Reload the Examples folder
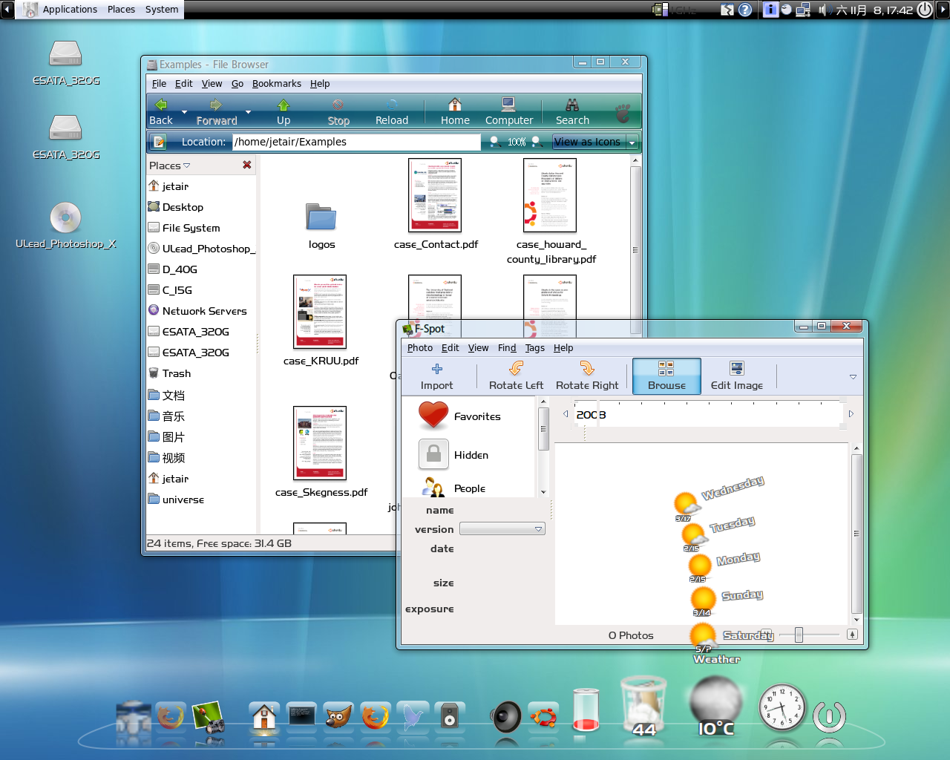The width and height of the screenshot is (950, 760). pyautogui.click(x=392, y=112)
